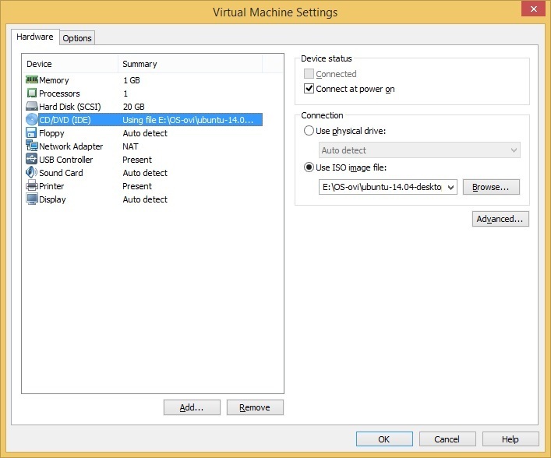Select the Sound Card speaker icon
The height and width of the screenshot is (458, 551).
32,172
